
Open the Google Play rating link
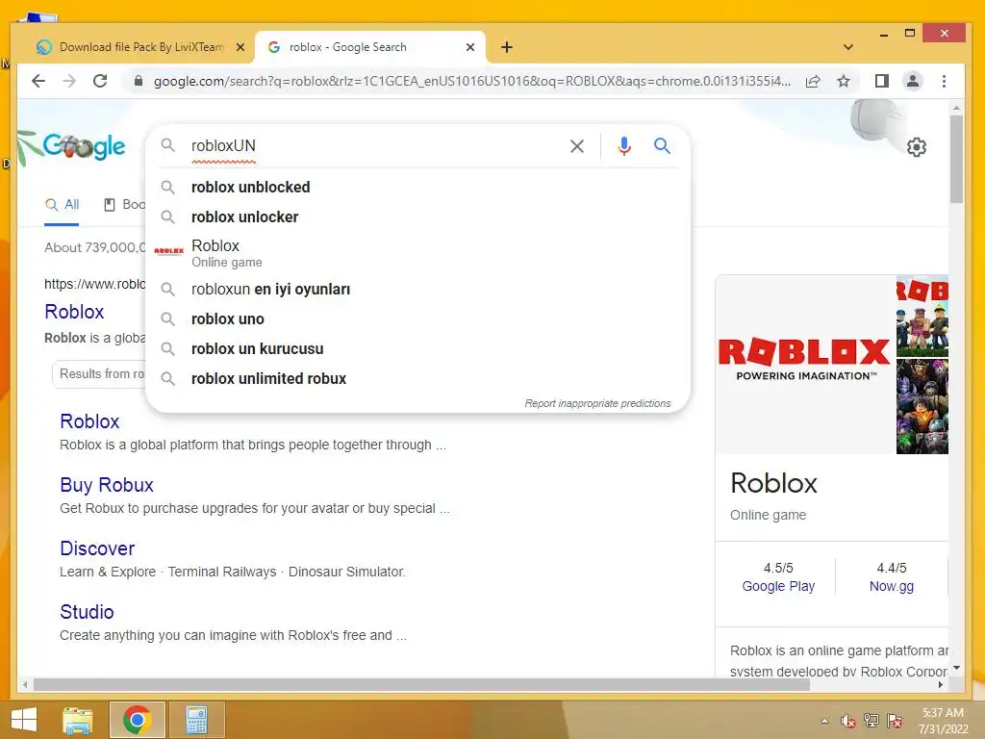point(777,586)
